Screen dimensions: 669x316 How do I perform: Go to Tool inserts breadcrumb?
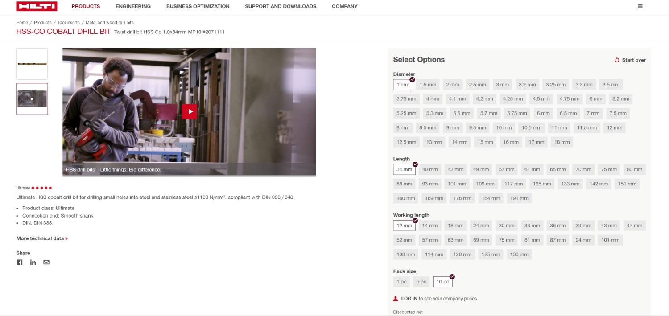point(69,23)
